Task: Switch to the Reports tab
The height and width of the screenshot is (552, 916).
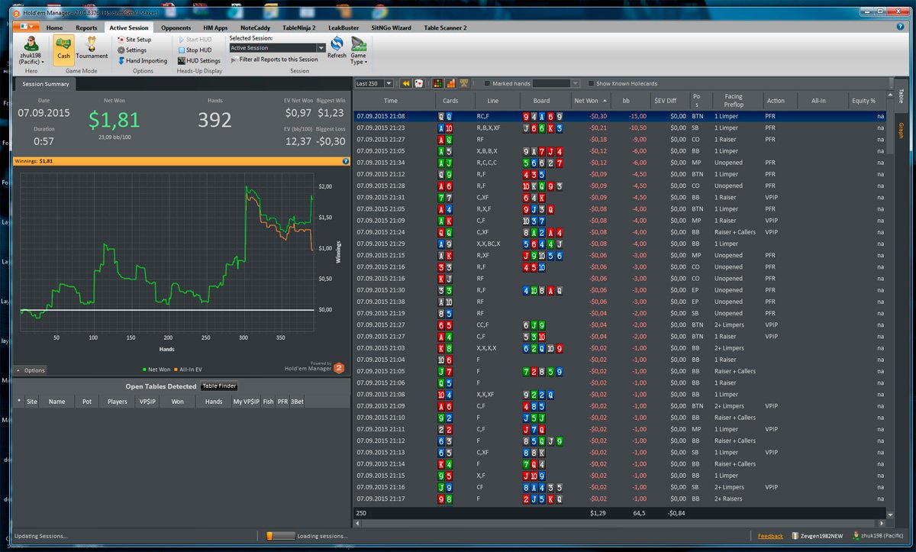Action: coord(86,27)
